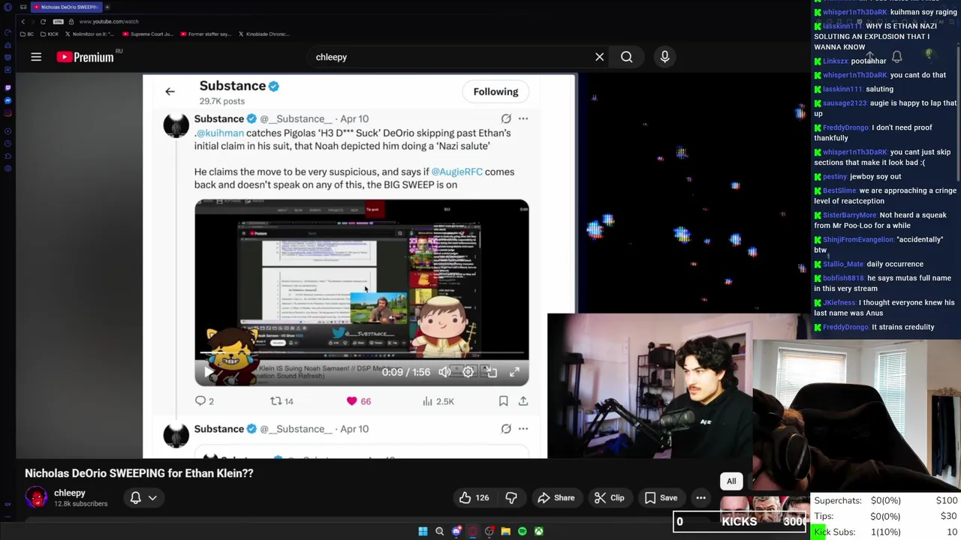Go to the YouTube Premium home logo

point(84,57)
